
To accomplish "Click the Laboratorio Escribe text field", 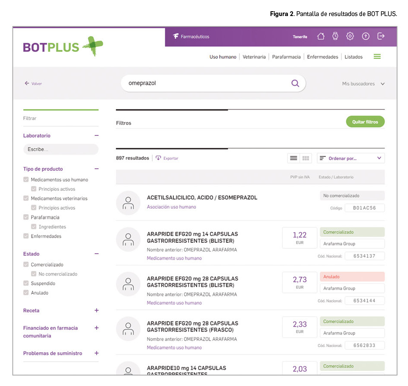I will [61, 149].
